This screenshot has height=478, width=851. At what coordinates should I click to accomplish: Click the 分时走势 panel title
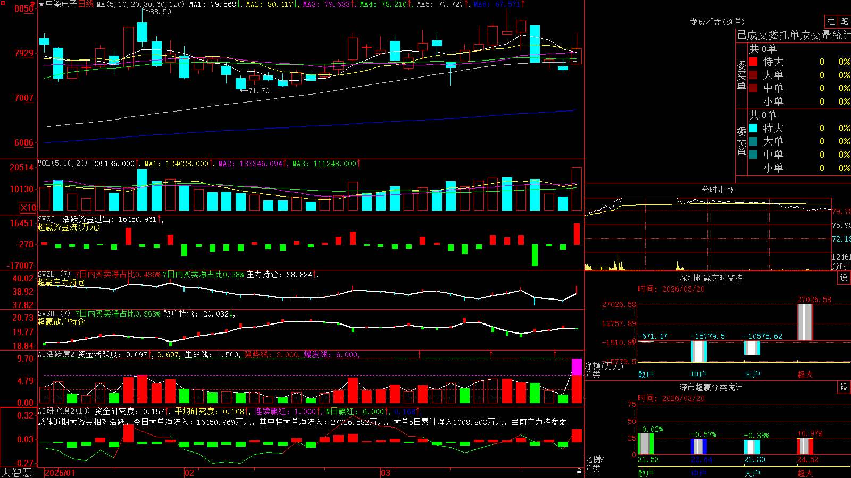click(x=717, y=190)
